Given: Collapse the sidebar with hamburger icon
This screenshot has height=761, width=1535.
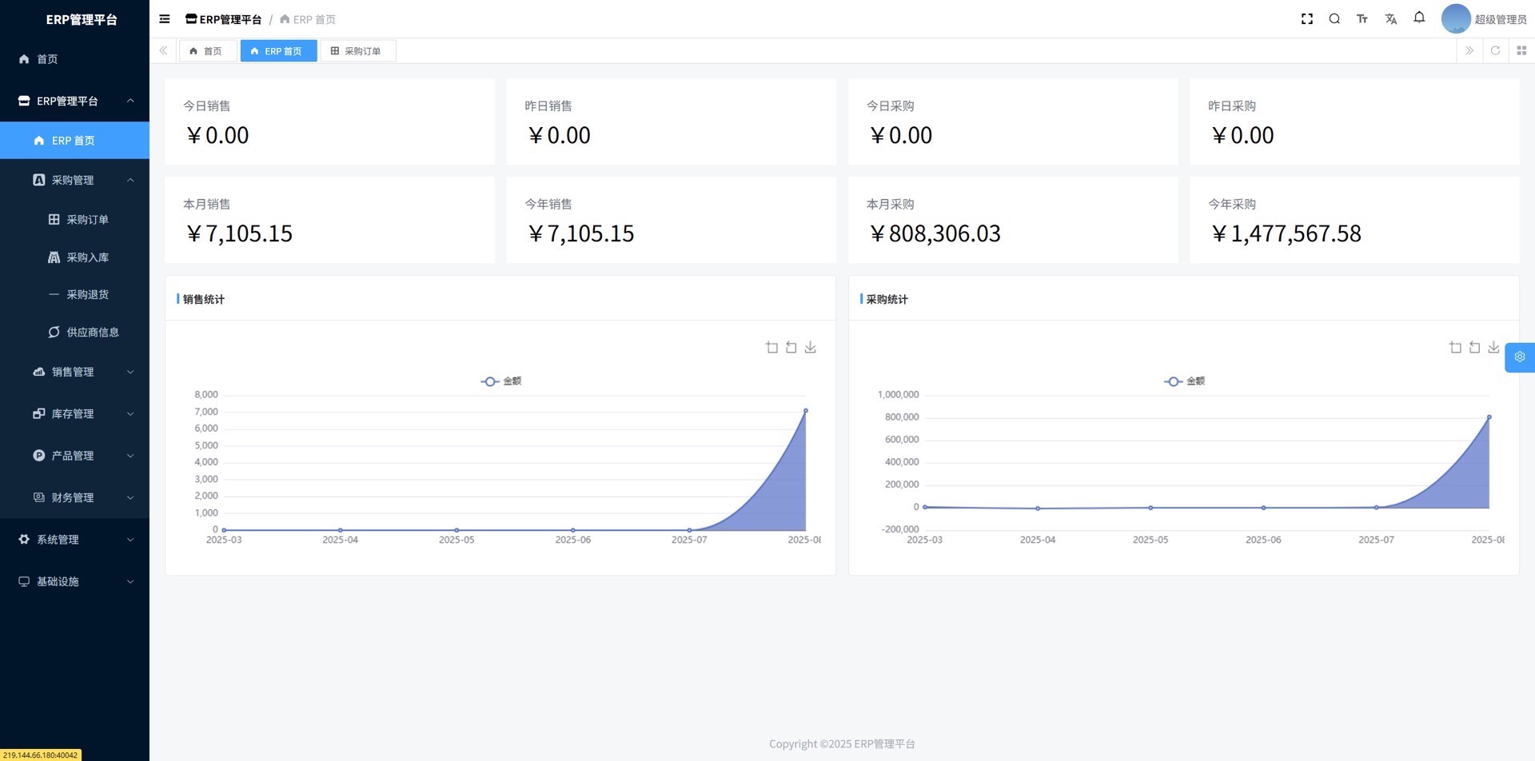Looking at the screenshot, I should tap(165, 19).
